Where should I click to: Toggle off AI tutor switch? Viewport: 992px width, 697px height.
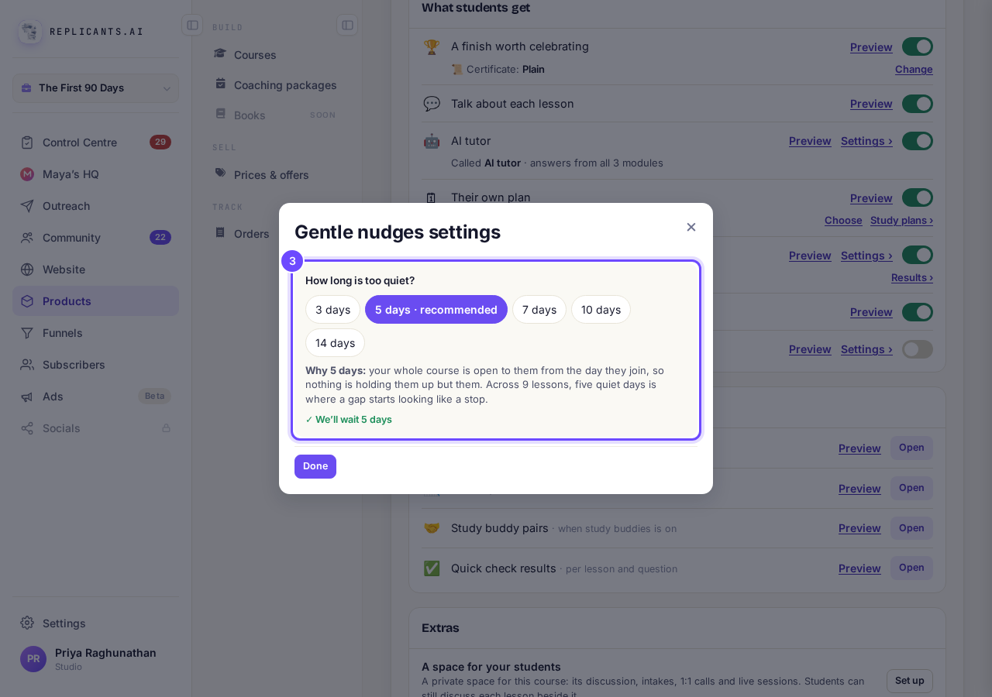(x=918, y=141)
